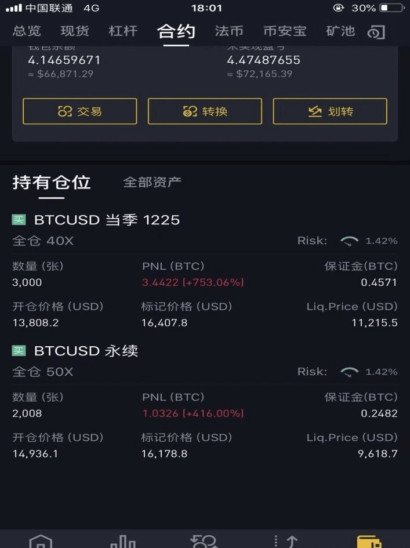410x548 pixels.
Task: Tap the Home icon in bottom navigation
Action: click(40, 542)
